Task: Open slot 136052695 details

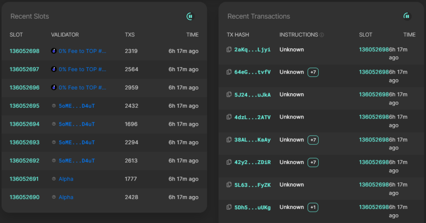Action: pos(25,106)
